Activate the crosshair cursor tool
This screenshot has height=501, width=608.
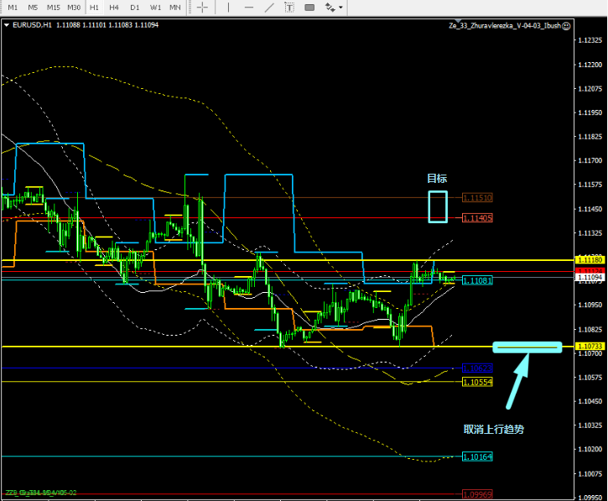tap(202, 8)
